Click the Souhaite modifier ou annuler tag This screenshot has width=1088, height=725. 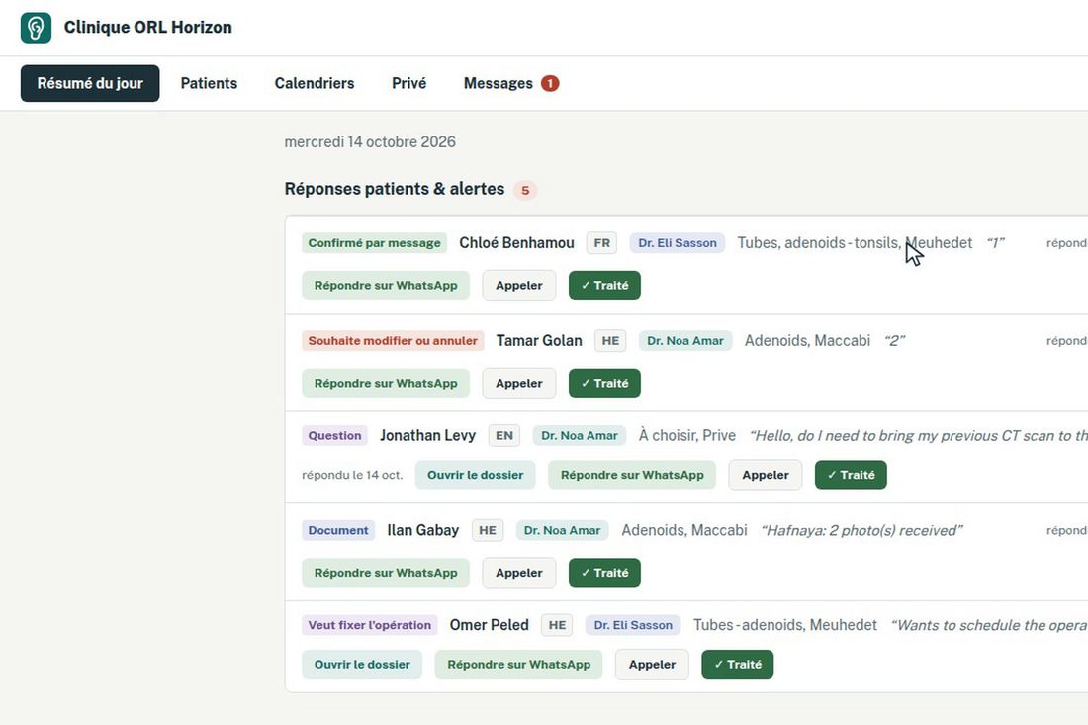[x=393, y=340]
